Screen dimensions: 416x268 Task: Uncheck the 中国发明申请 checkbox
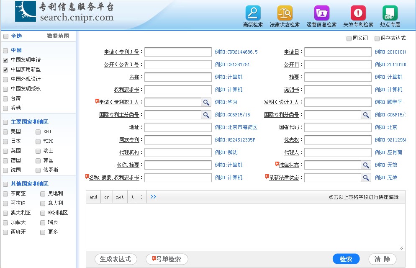pyautogui.click(x=6, y=60)
